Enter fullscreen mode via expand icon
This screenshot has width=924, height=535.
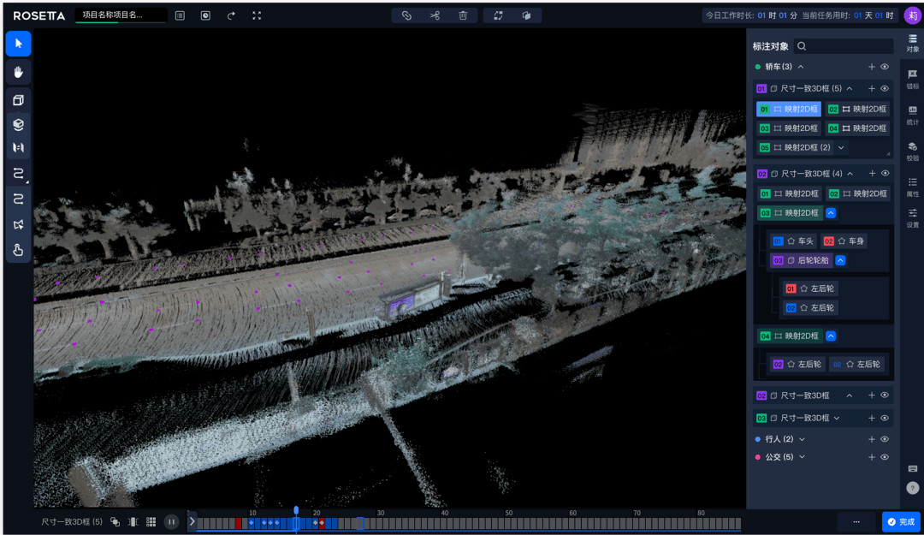pyautogui.click(x=257, y=15)
